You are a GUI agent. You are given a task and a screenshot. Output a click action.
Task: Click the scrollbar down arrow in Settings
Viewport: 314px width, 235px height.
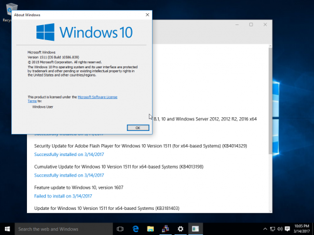point(270,211)
